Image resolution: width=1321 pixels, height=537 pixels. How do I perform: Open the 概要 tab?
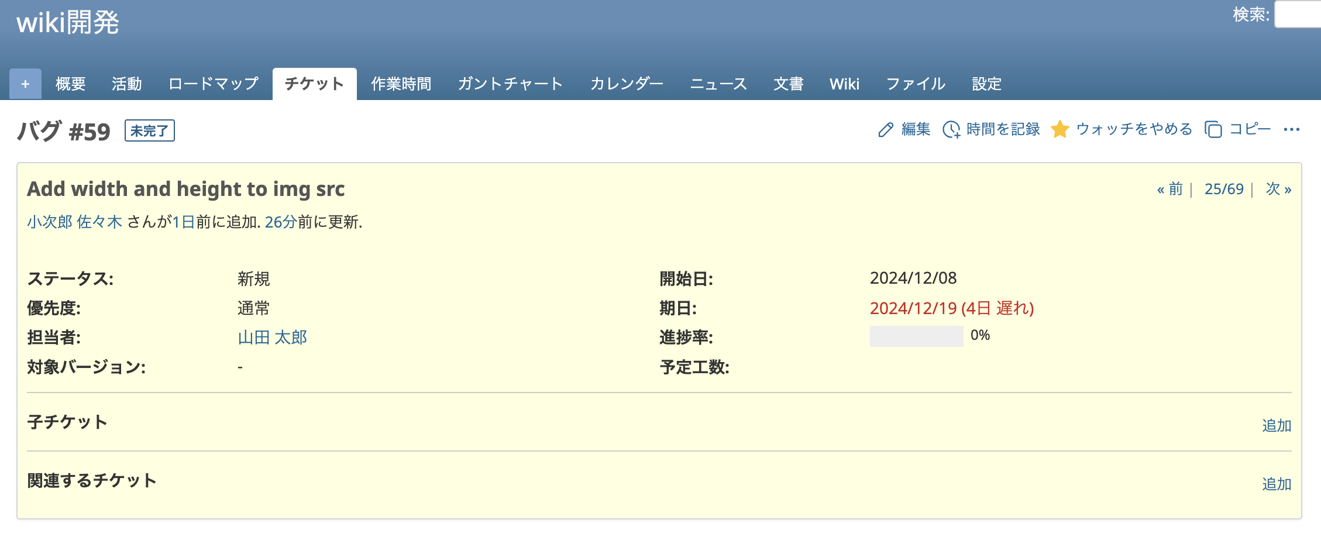pos(71,84)
